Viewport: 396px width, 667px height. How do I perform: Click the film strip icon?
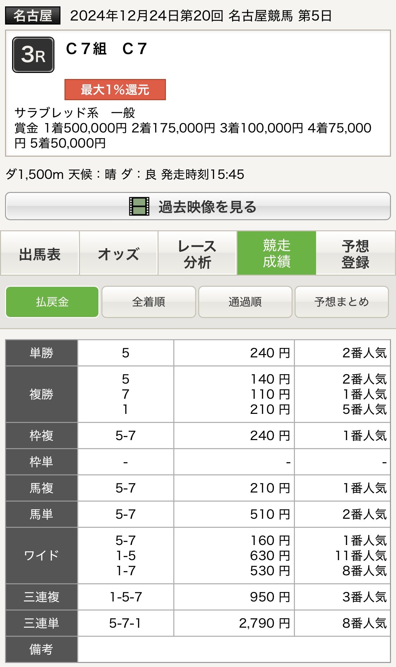pyautogui.click(x=139, y=206)
